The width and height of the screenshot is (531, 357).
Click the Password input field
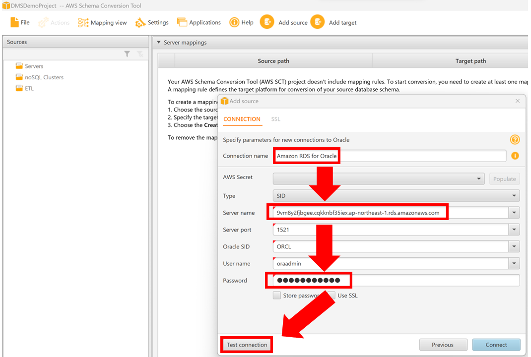[396, 280]
